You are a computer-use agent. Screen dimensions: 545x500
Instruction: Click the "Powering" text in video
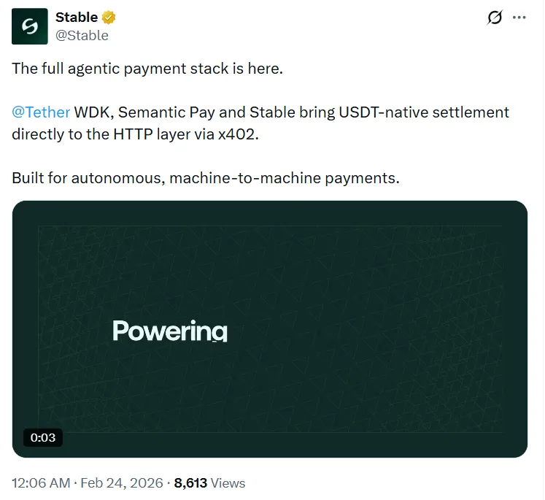tap(170, 331)
